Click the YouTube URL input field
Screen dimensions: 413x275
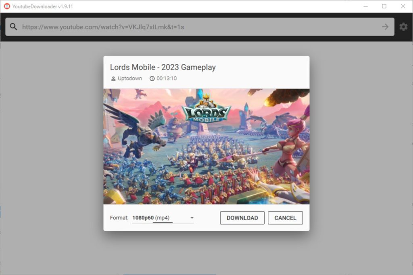pyautogui.click(x=200, y=27)
